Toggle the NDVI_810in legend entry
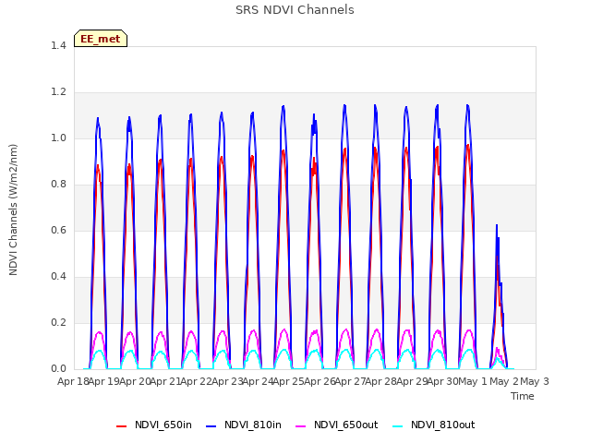This screenshot has height=443, width=591. click(x=244, y=425)
